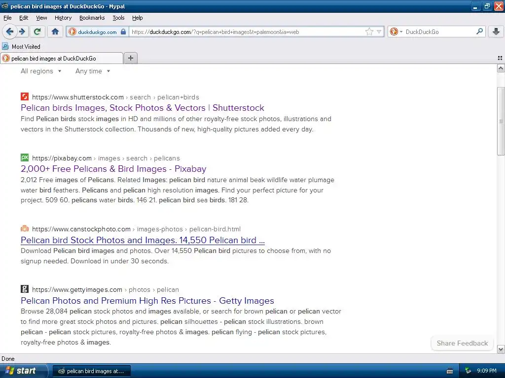Click the Forward navigation arrow
This screenshot has width=505, height=378.
pyautogui.click(x=22, y=31)
